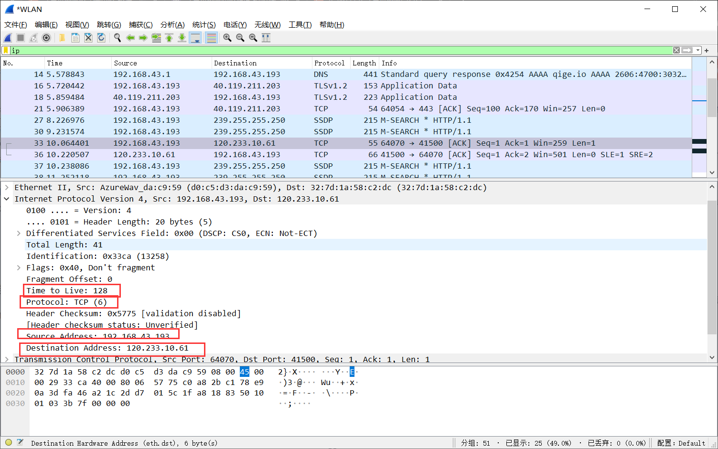Add a filter button with the plus icon

pos(707,50)
